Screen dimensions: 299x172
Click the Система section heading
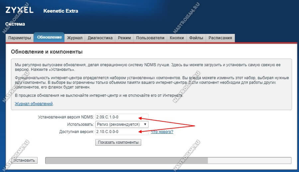(15, 24)
